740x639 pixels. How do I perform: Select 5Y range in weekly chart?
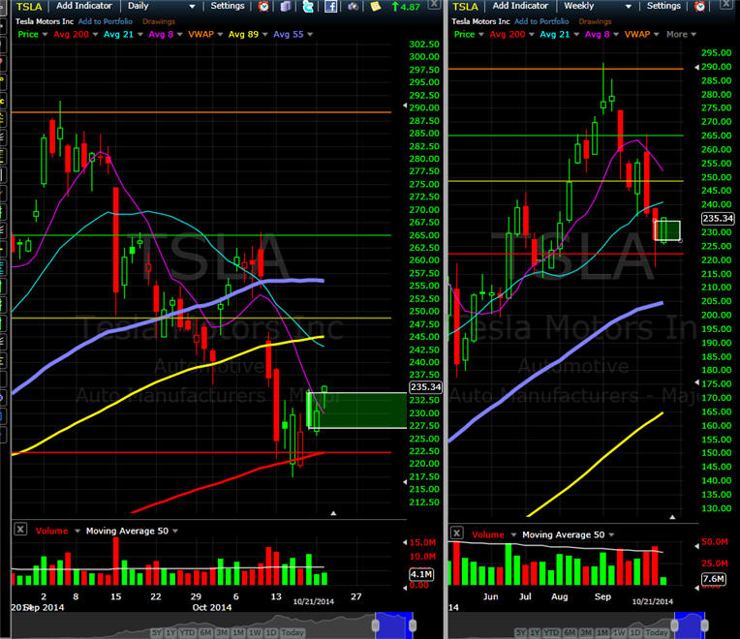[x=521, y=632]
